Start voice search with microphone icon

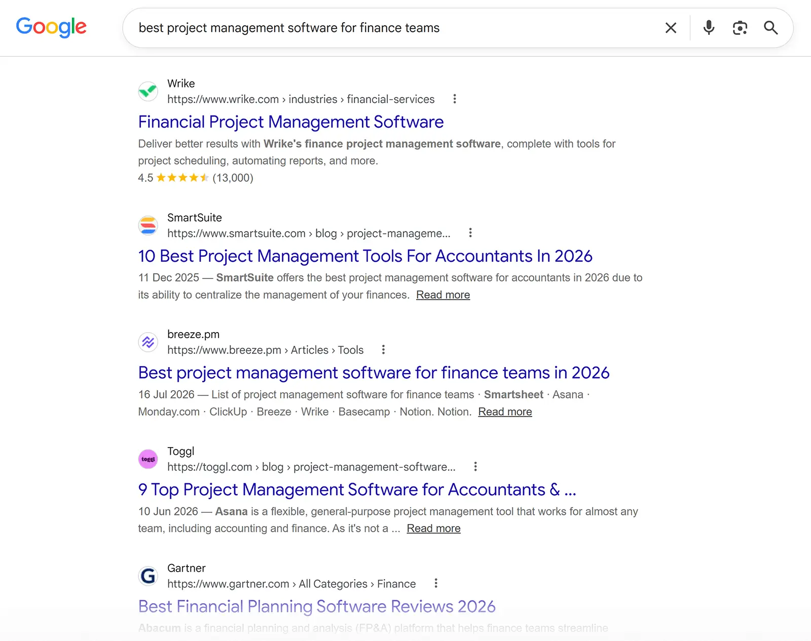click(x=709, y=27)
